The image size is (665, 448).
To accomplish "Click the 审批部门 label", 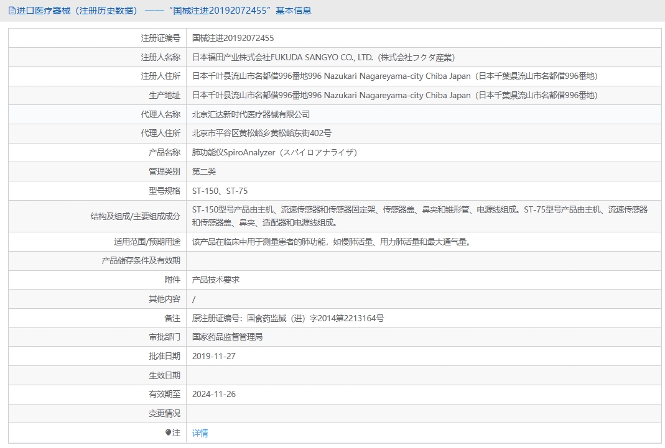I will (165, 337).
